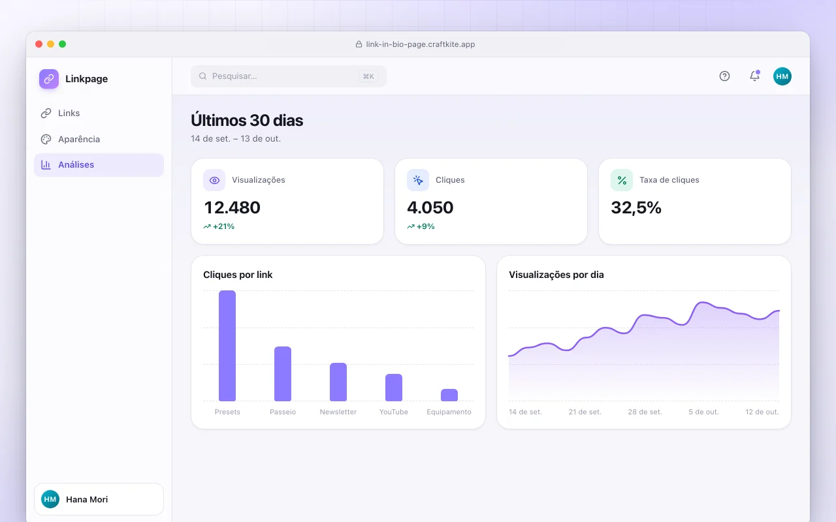Click the Newsletter bar
Screen dimensions: 836x522
(338, 382)
